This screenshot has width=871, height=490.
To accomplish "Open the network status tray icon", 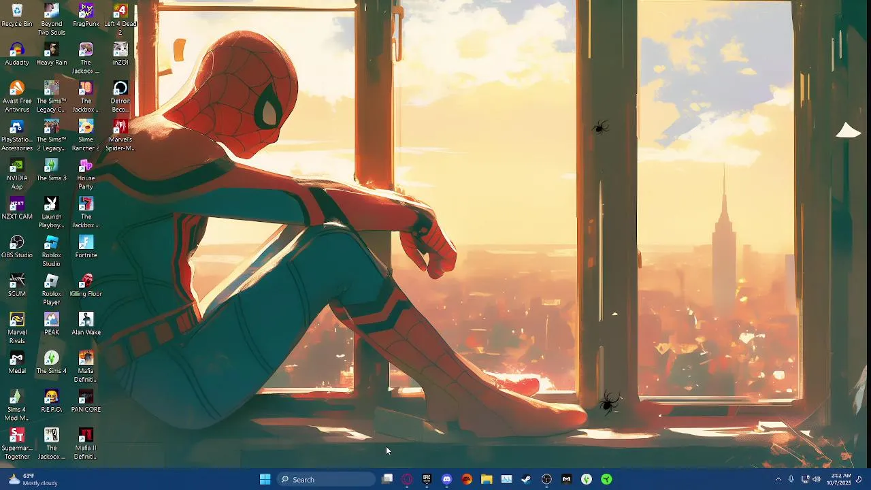I will point(805,479).
